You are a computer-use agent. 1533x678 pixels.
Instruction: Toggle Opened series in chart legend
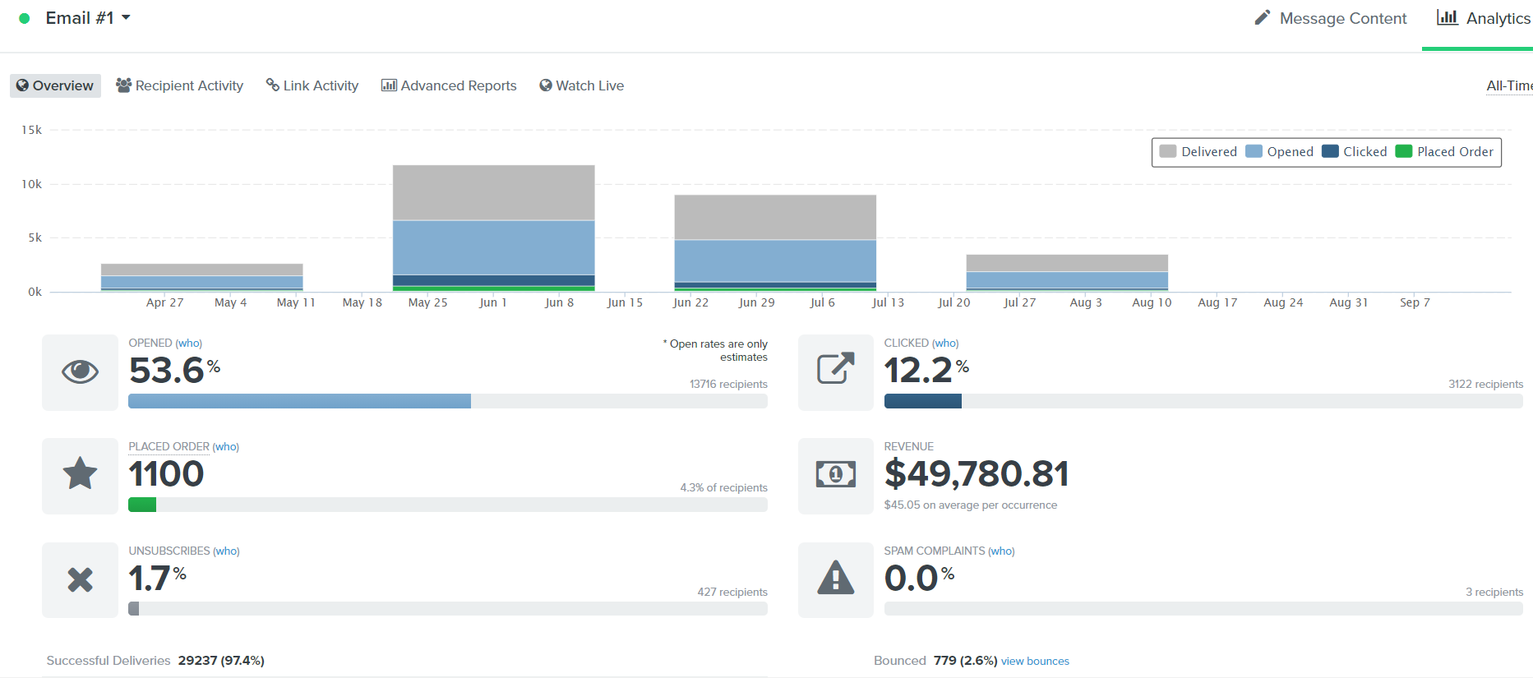tap(1280, 152)
